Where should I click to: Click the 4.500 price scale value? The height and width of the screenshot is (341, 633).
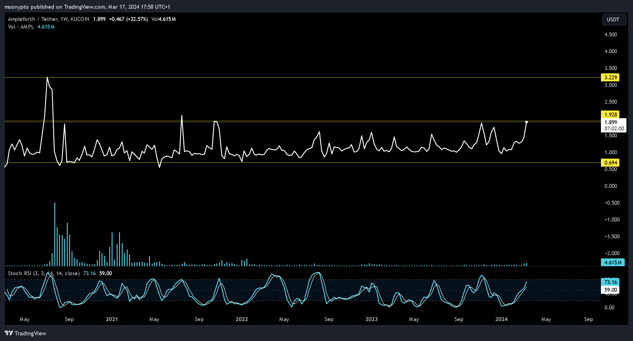pos(611,35)
